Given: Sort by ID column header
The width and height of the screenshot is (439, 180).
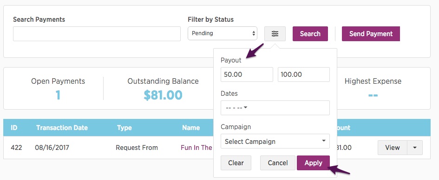Looking at the screenshot, I should pyautogui.click(x=14, y=128).
